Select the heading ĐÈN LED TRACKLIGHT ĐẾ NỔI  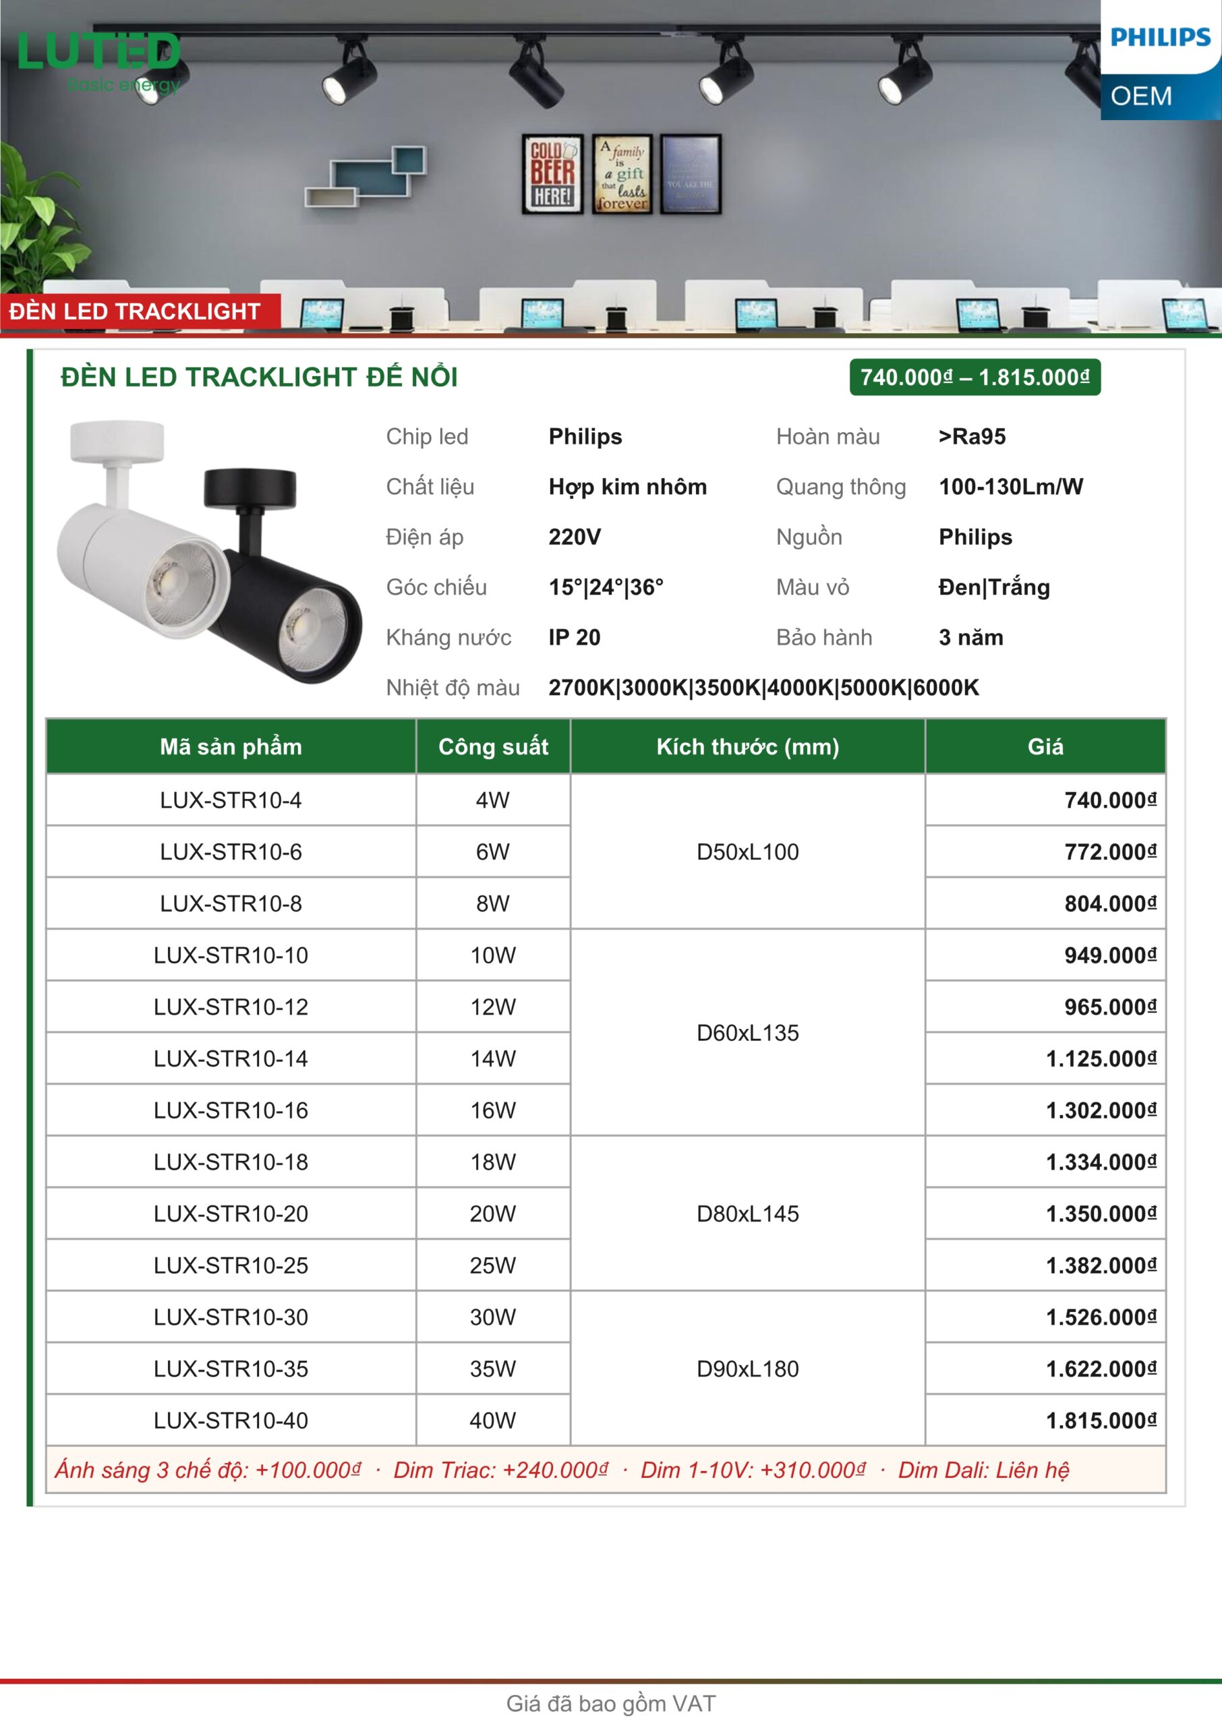click(259, 377)
